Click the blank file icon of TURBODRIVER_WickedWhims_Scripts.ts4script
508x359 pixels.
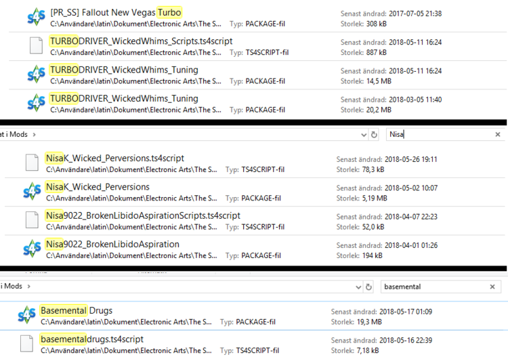pyautogui.click(x=36, y=45)
